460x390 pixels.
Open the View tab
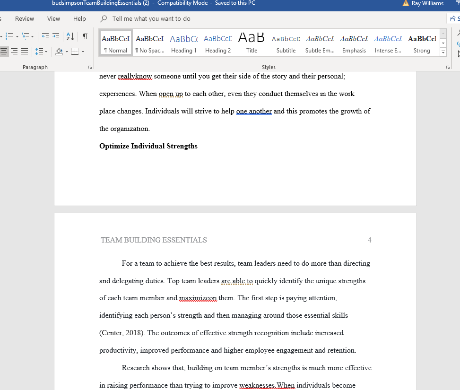click(x=54, y=19)
